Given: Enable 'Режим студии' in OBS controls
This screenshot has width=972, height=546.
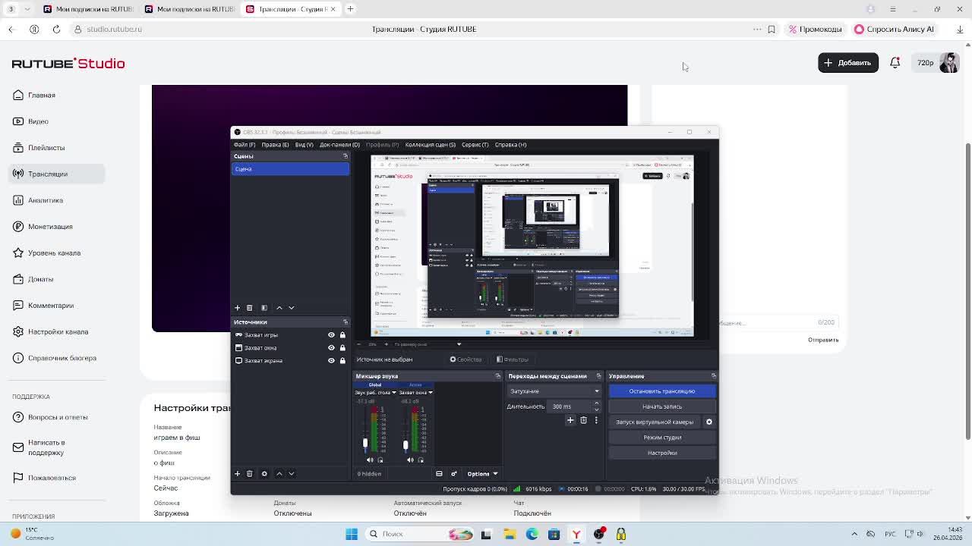Looking at the screenshot, I should [x=661, y=438].
